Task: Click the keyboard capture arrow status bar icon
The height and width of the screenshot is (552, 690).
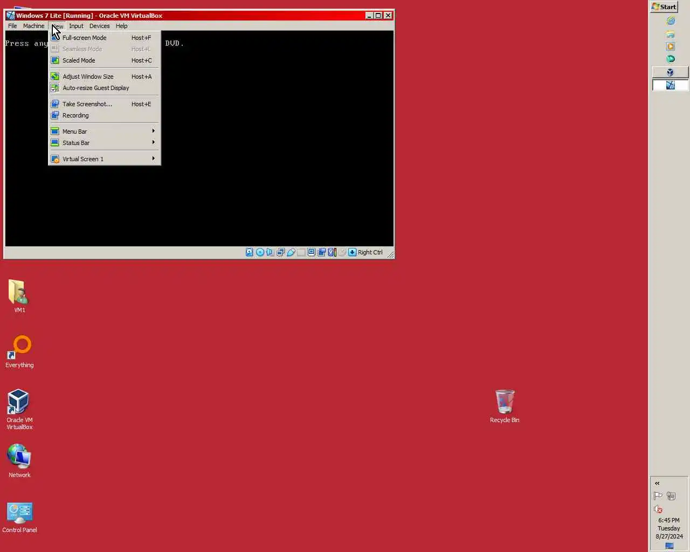Action: coord(352,252)
